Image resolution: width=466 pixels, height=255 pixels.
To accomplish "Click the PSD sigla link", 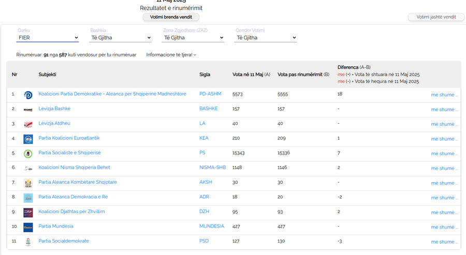I will [204, 241].
